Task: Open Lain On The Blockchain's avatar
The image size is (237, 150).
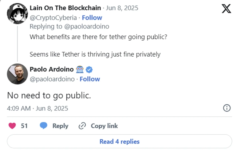Action: click(x=17, y=14)
